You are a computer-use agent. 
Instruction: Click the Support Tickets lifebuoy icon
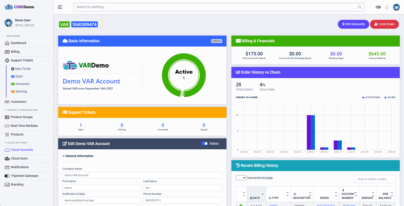click(7, 60)
